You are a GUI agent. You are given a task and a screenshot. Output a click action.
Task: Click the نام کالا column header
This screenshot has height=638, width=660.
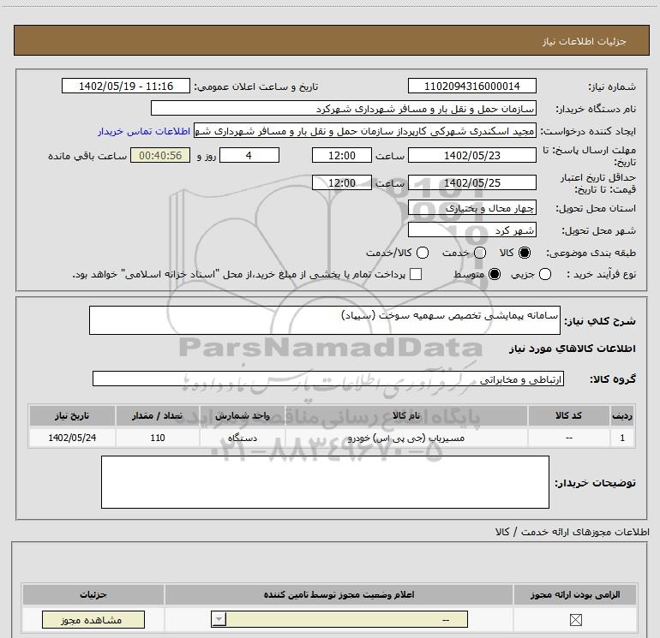click(406, 415)
